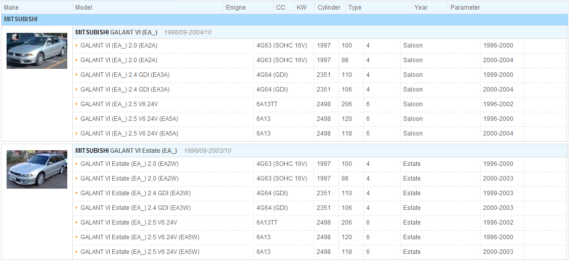The width and height of the screenshot is (570, 262).
Task: Select 2498 CC value in Saloon 118 KW row
Action: point(324,133)
